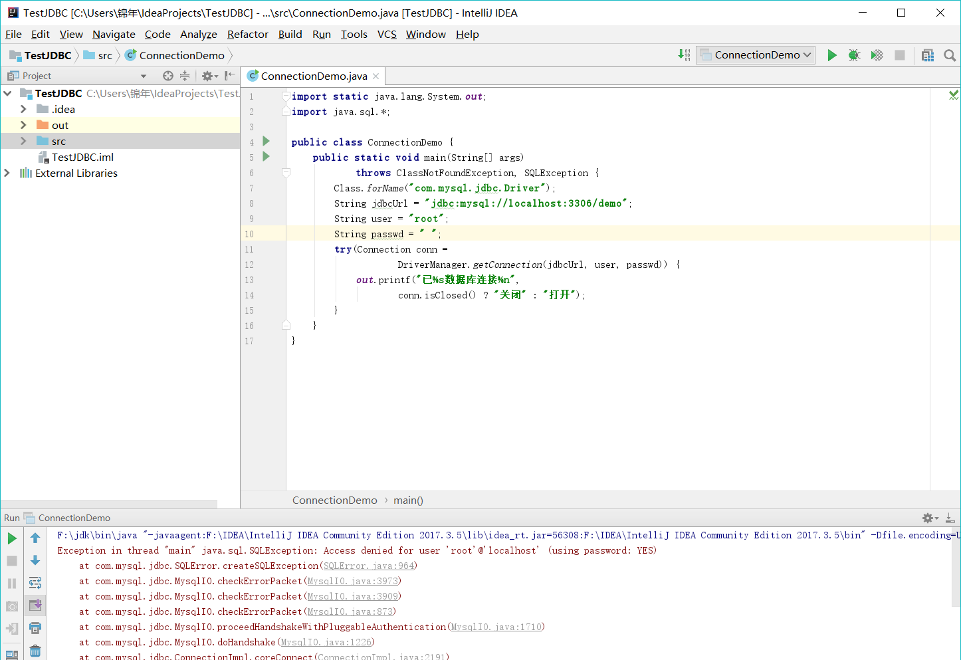Open the Analyze menu
The image size is (961, 660).
(x=198, y=35)
